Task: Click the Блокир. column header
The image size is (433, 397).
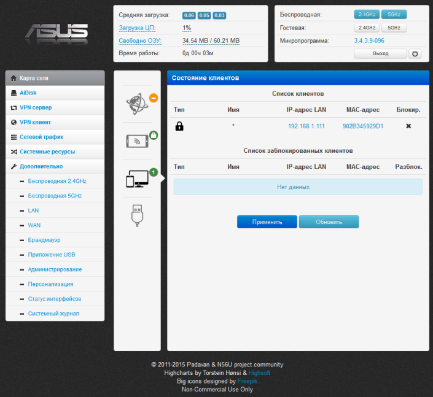Action: tap(408, 109)
